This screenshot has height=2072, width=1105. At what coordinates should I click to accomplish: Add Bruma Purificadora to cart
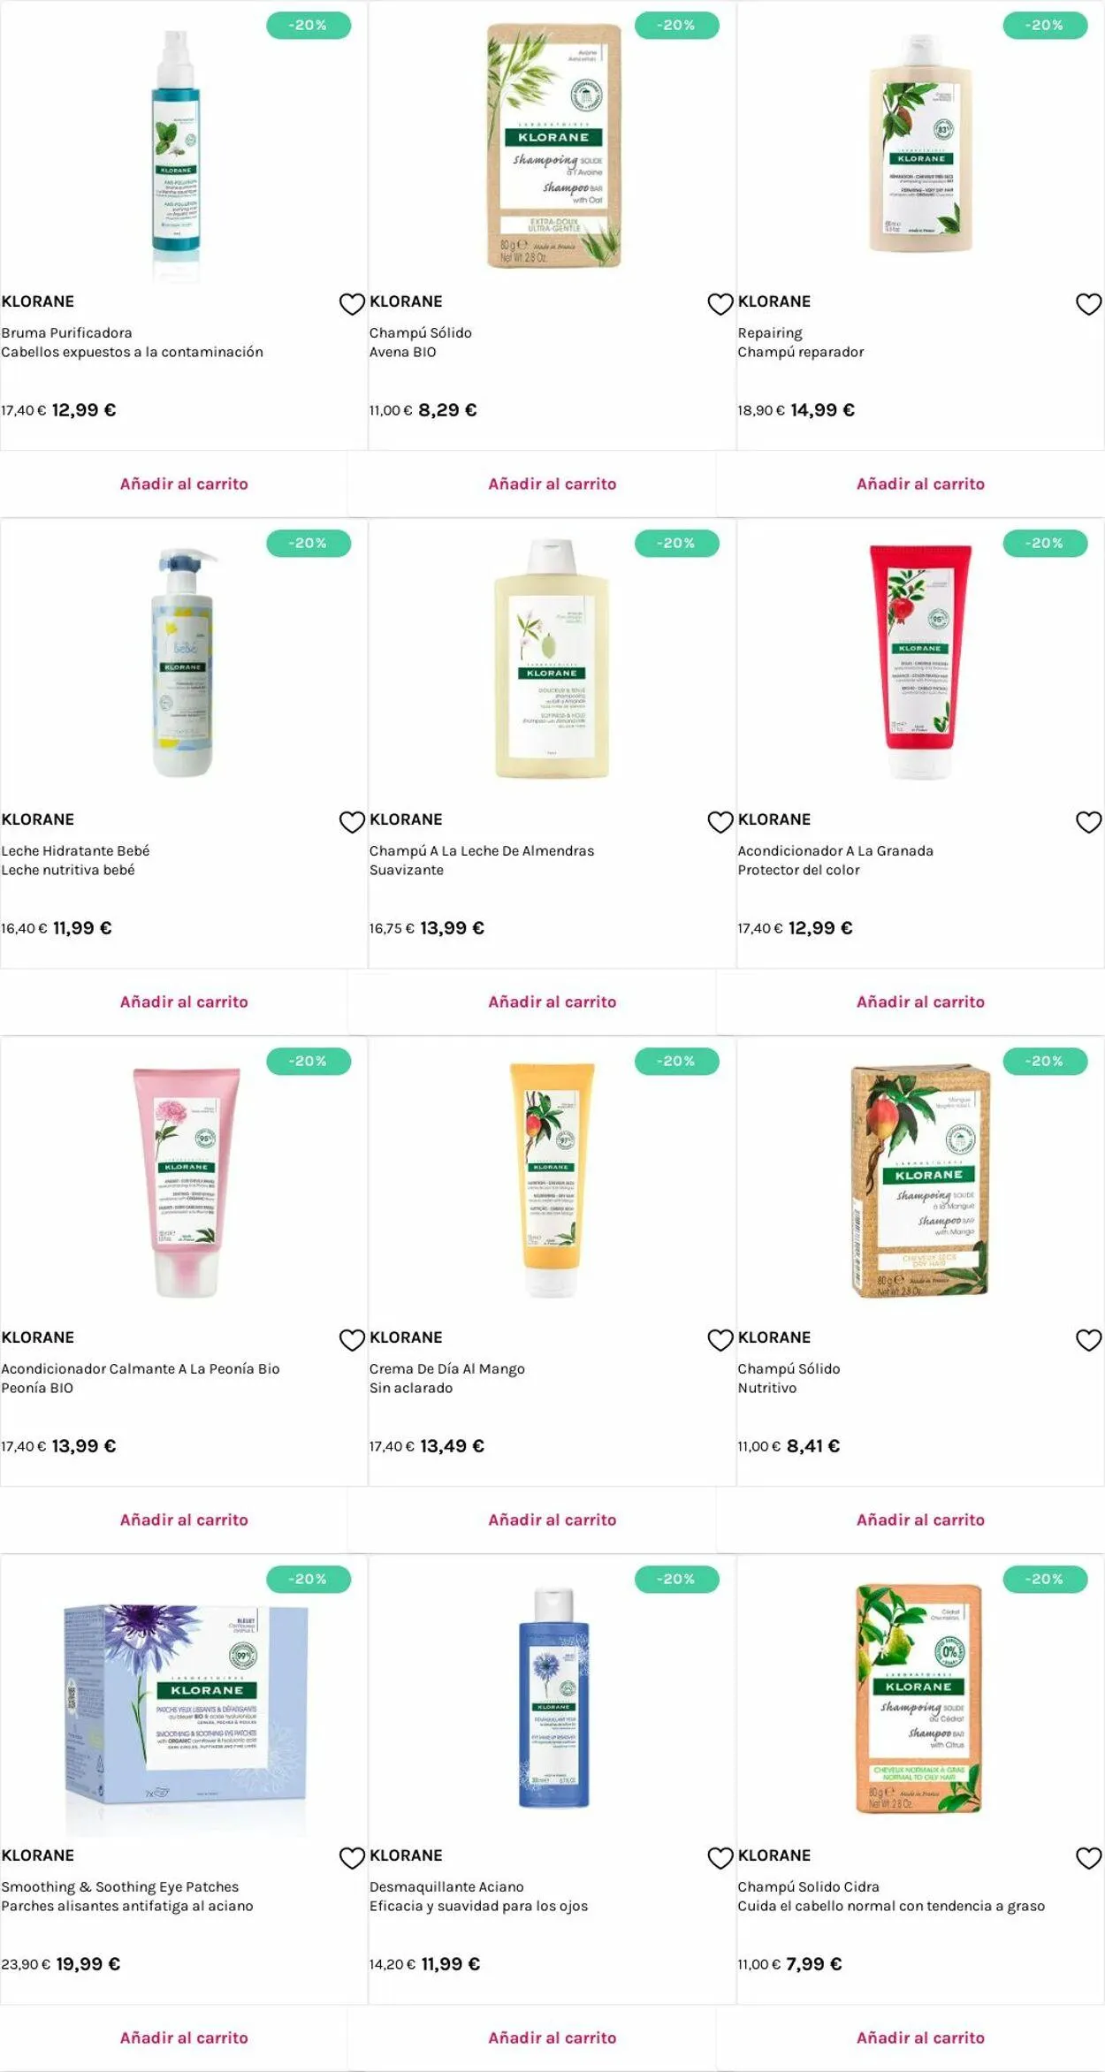(184, 484)
